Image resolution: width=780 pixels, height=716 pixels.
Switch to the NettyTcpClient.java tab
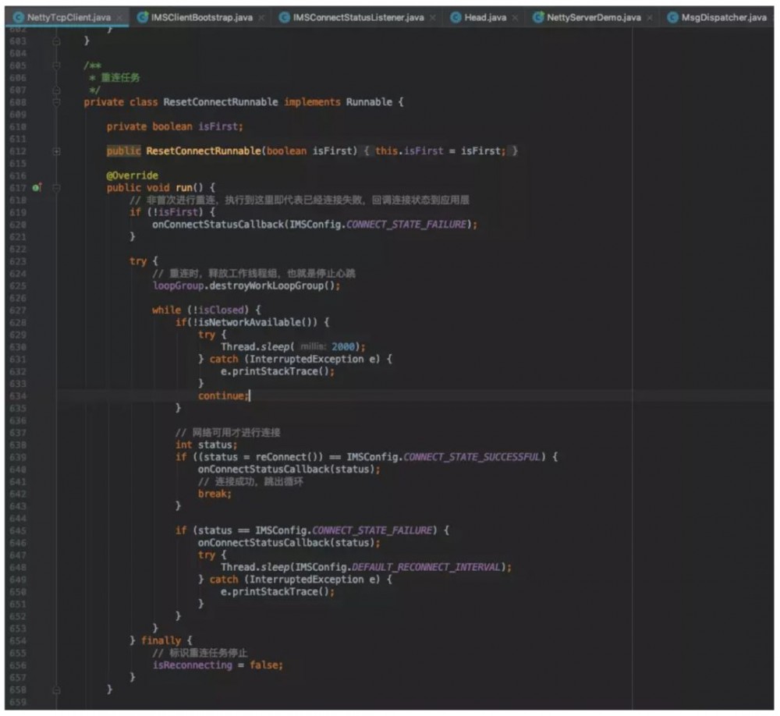69,17
